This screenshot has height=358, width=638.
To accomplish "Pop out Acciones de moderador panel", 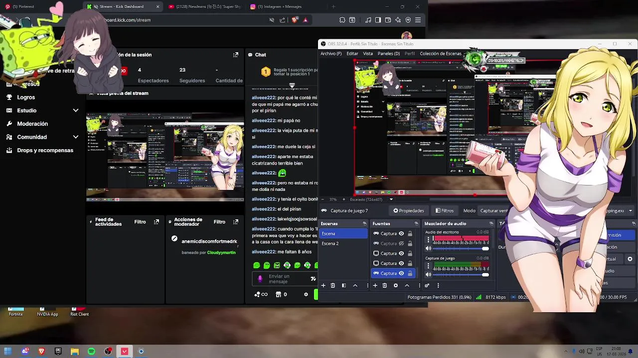I will tap(236, 222).
